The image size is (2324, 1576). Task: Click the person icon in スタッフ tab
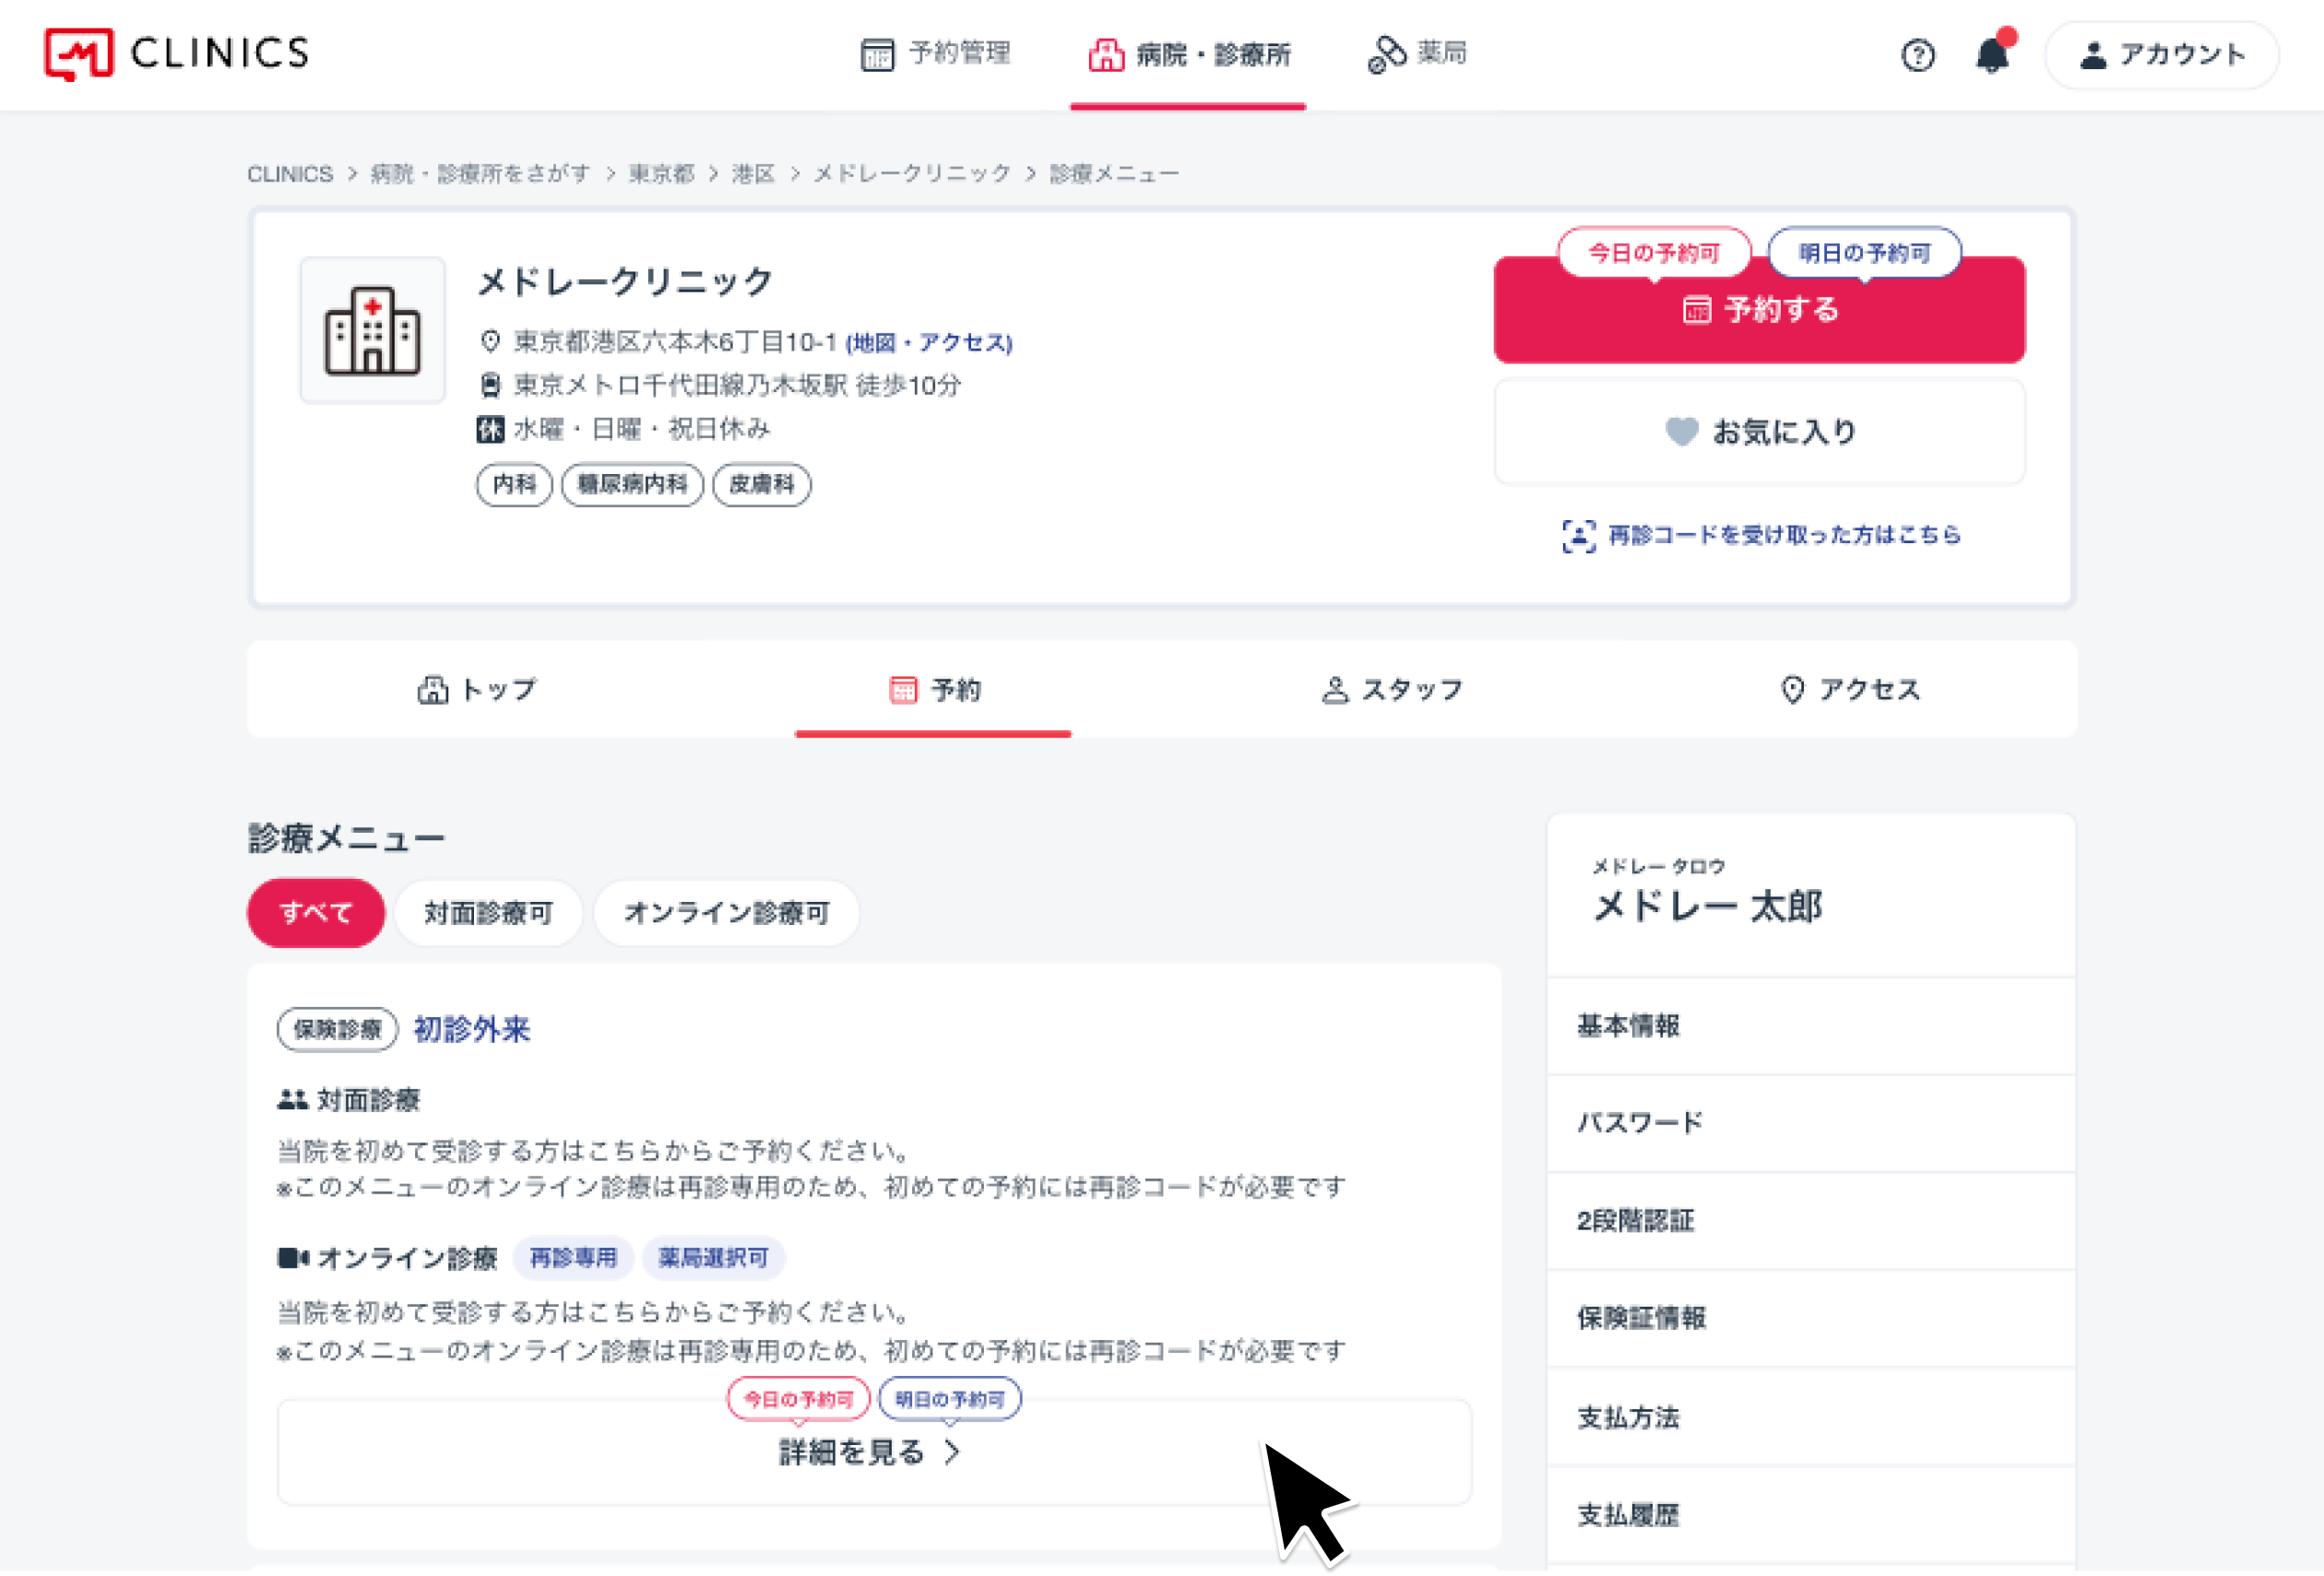pos(1336,690)
